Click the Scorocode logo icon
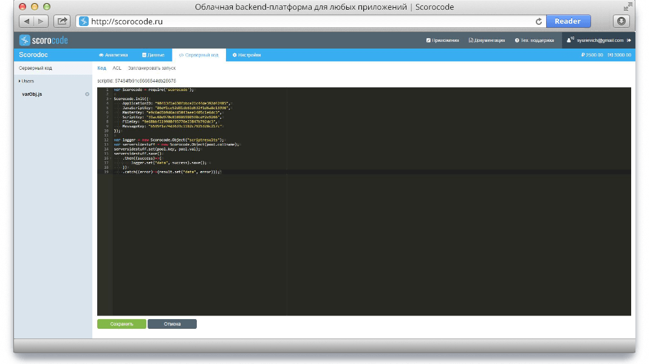650x364 pixels. point(24,41)
